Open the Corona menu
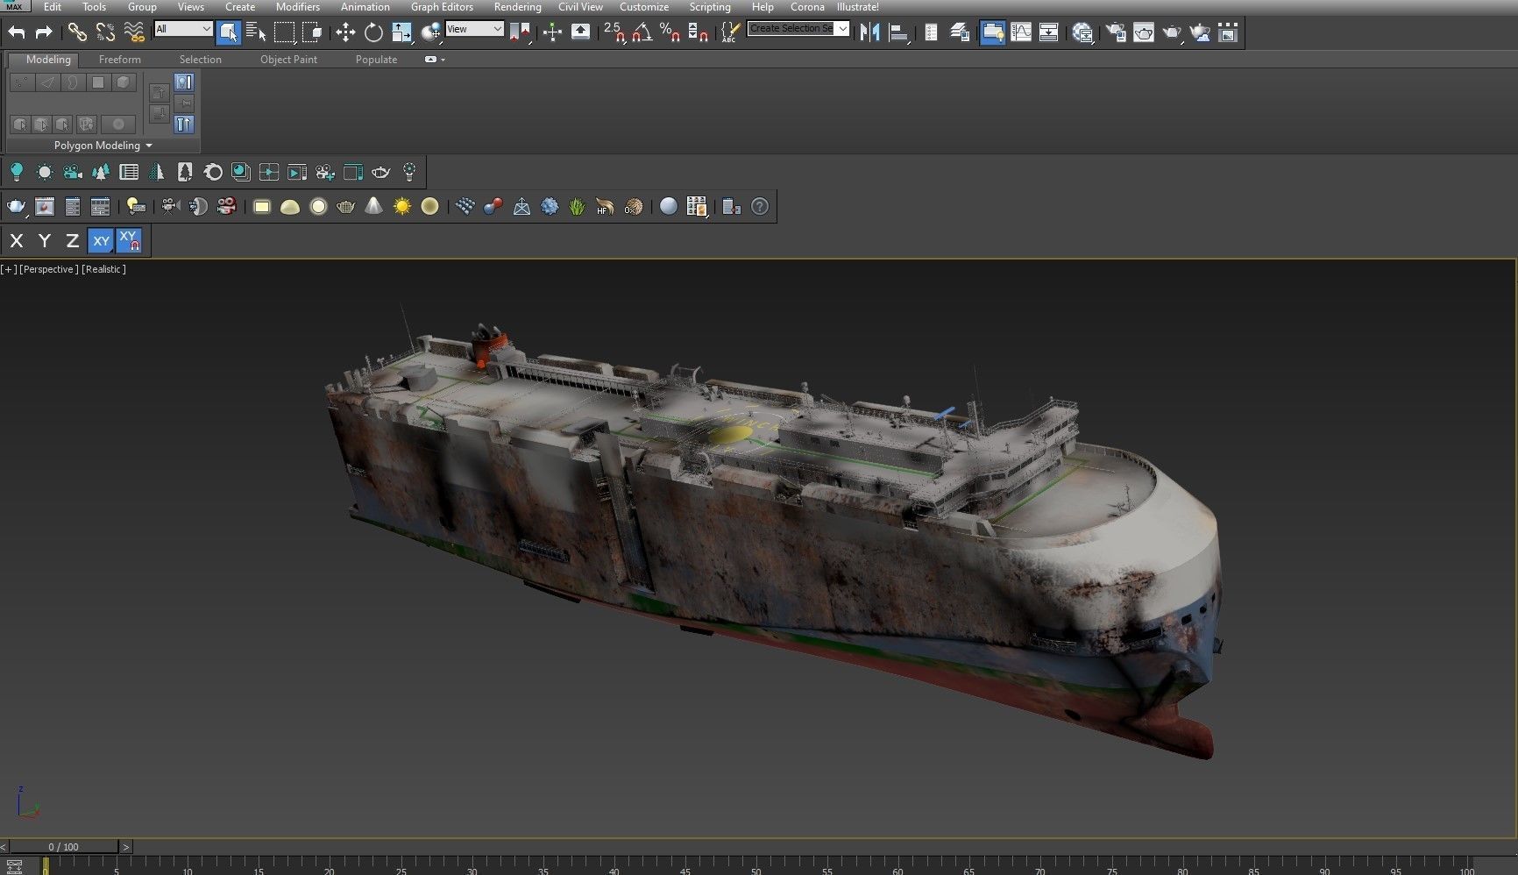The height and width of the screenshot is (875, 1518). coord(807,6)
